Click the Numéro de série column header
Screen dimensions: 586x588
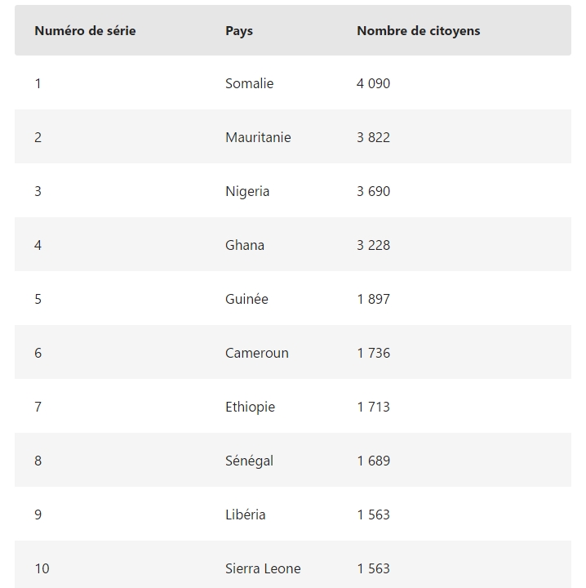[x=85, y=31]
